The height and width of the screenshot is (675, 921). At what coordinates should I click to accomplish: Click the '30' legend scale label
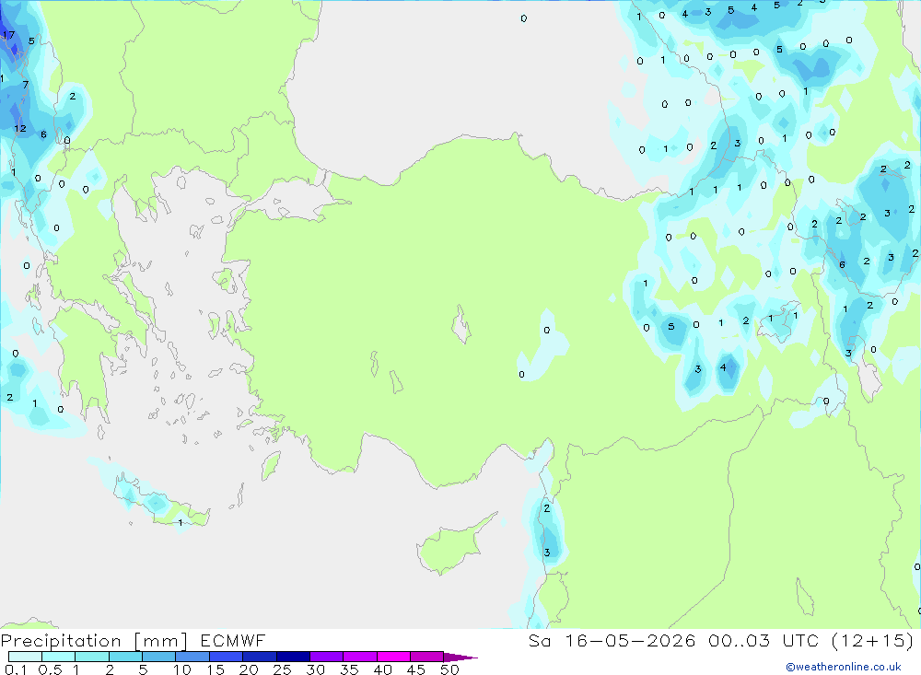coord(315,669)
